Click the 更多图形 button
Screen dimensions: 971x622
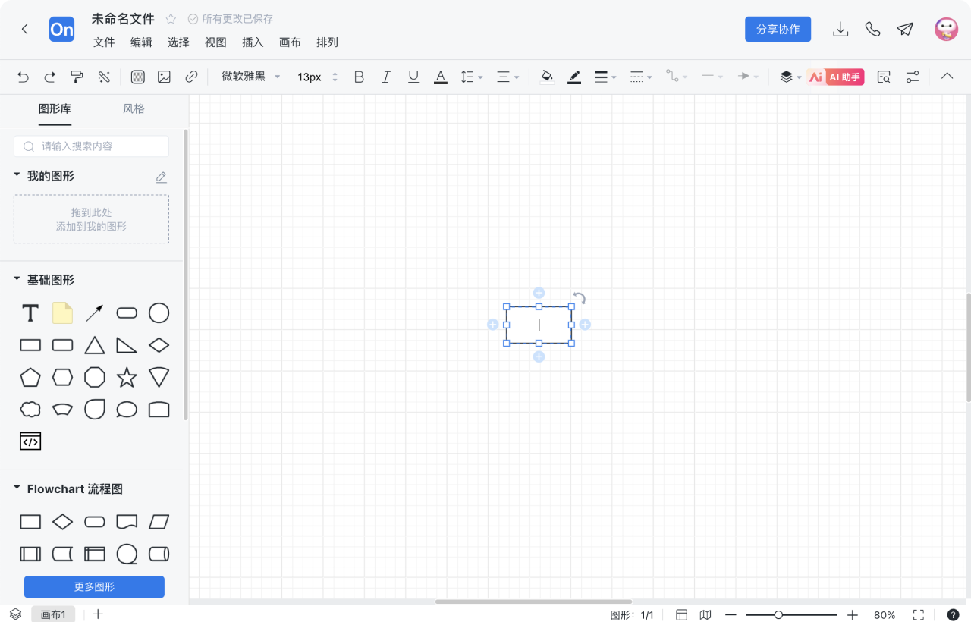[x=94, y=586]
